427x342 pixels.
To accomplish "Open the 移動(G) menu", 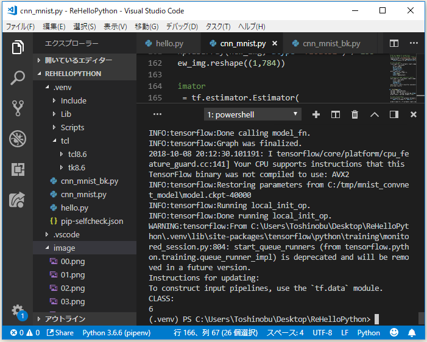I will pyautogui.click(x=147, y=26).
